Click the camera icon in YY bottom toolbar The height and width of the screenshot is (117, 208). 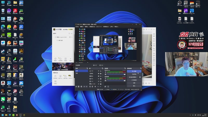(x=55, y=59)
